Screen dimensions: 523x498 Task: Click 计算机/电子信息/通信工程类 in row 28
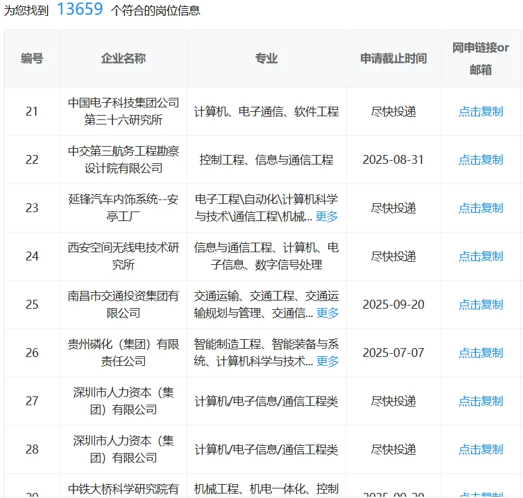coord(266,449)
